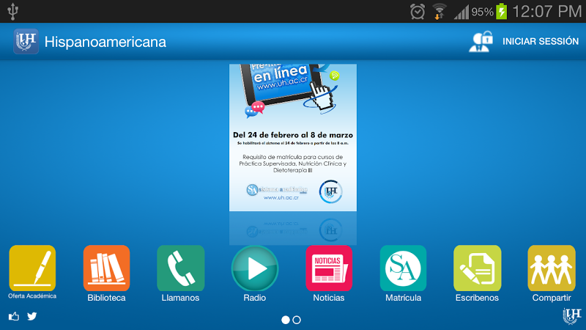
Task: Open the Oferta Académica pen icon
Action: pyautogui.click(x=32, y=268)
